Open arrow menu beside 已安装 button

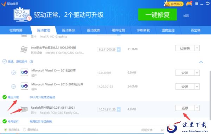point(197,48)
